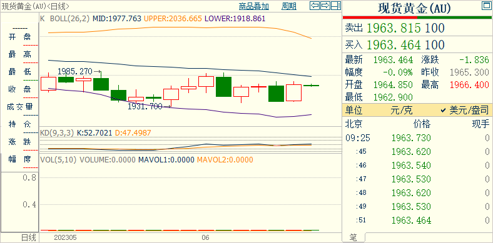Toggle the 开盘 legend item

pyautogui.click(x=20, y=37)
